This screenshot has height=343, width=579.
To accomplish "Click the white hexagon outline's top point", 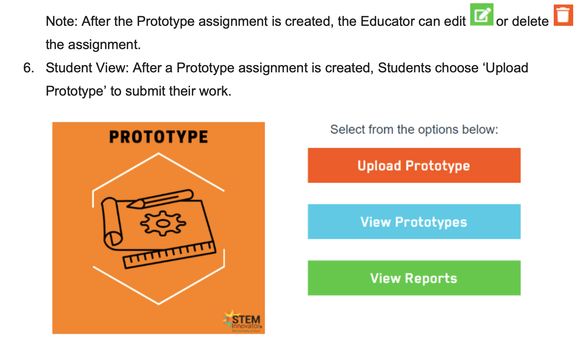I will pyautogui.click(x=158, y=154).
